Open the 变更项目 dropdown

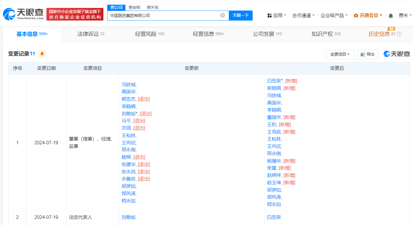click(340, 55)
